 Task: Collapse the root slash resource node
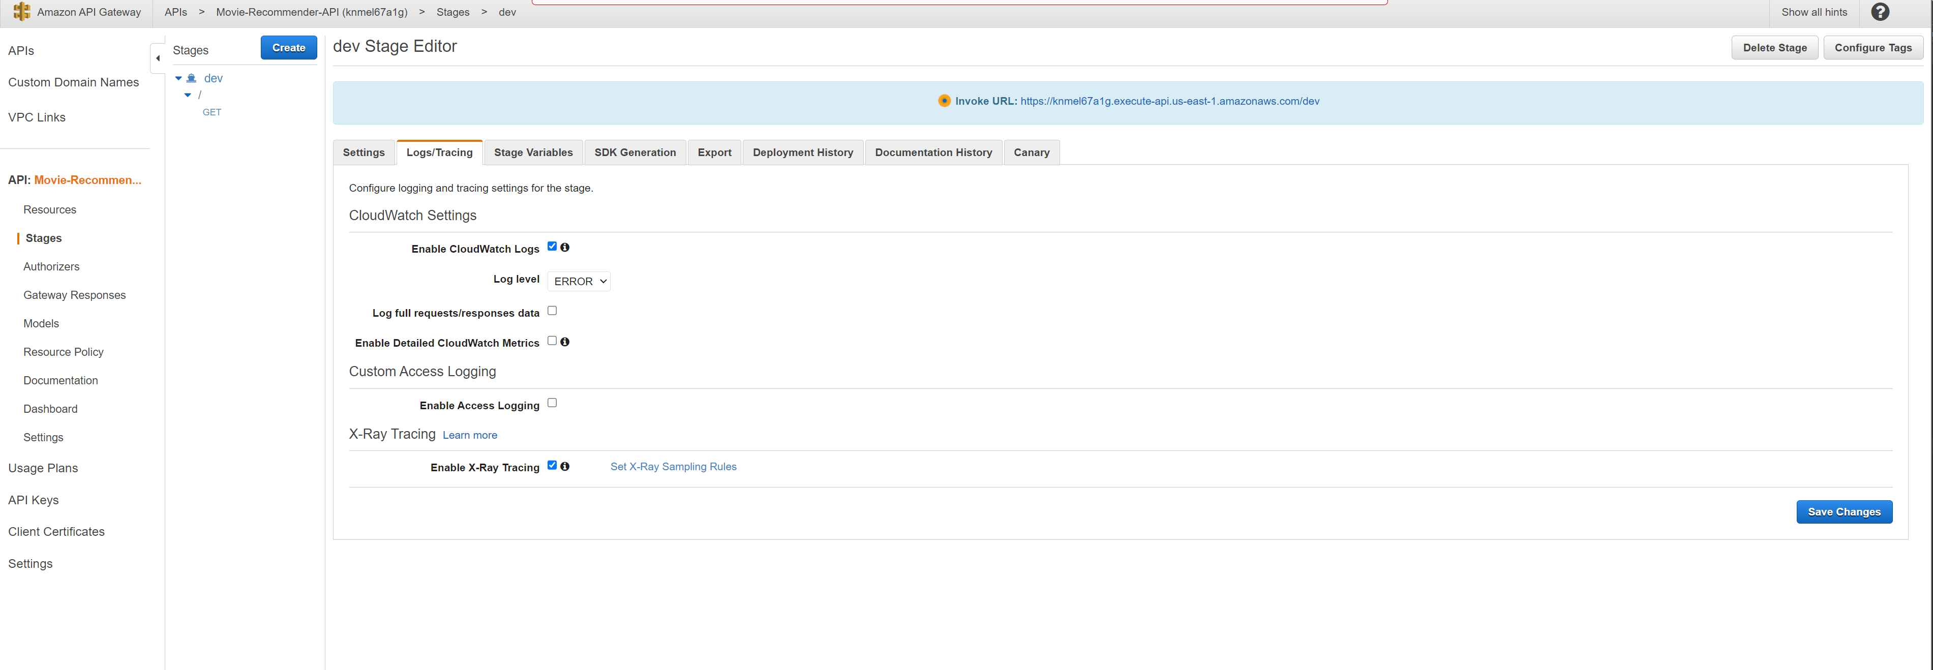tap(188, 95)
